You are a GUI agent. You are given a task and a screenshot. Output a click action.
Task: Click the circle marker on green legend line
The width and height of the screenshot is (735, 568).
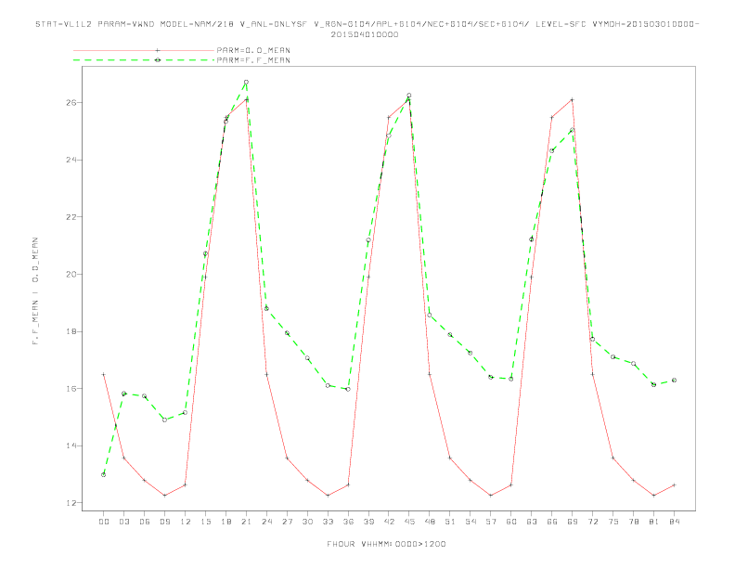(x=158, y=60)
